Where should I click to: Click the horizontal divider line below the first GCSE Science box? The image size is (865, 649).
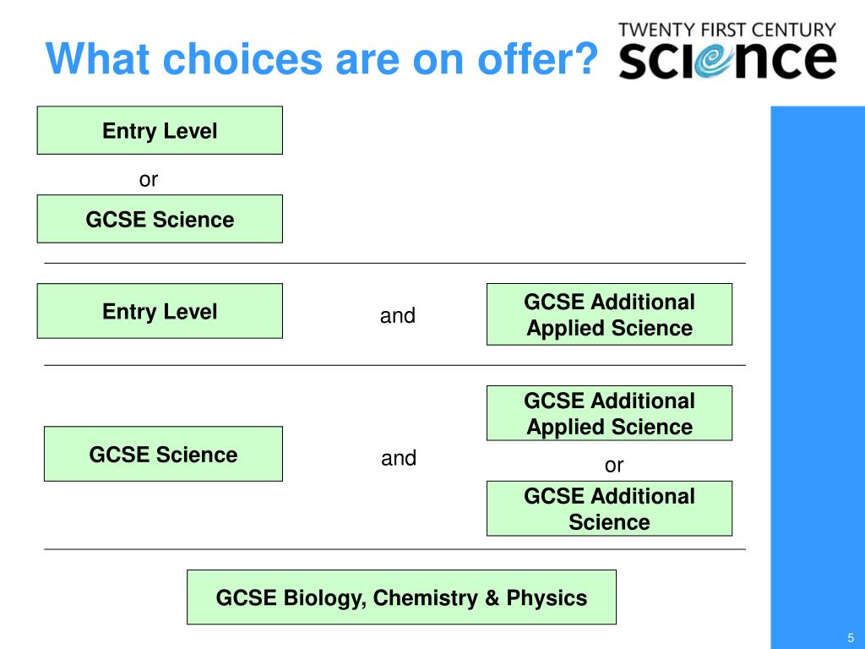395,264
